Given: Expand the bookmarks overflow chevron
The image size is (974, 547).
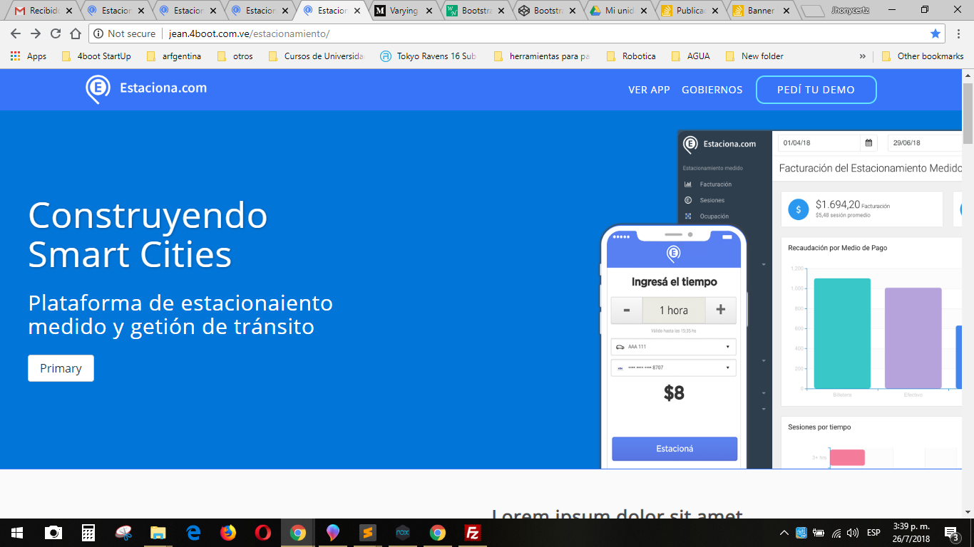Looking at the screenshot, I should point(863,56).
